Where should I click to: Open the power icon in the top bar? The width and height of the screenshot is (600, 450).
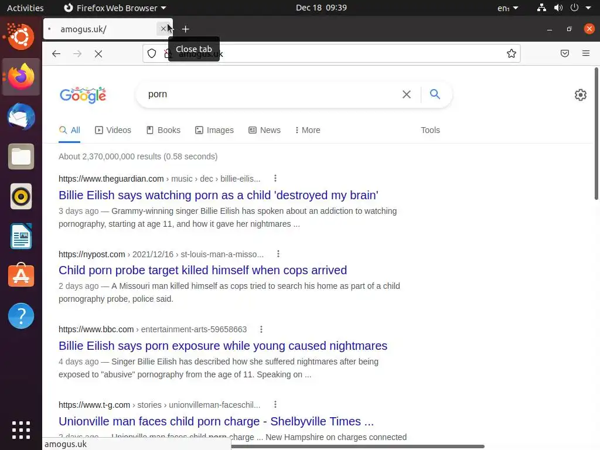(x=574, y=8)
